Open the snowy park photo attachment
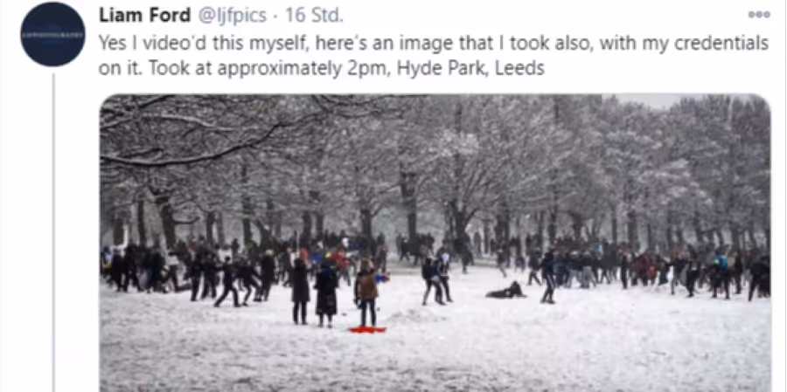This screenshot has height=392, width=787. 435,243
